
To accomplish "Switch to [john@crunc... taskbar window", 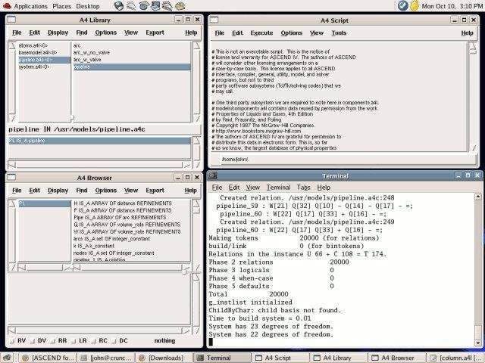I will 106,358.
